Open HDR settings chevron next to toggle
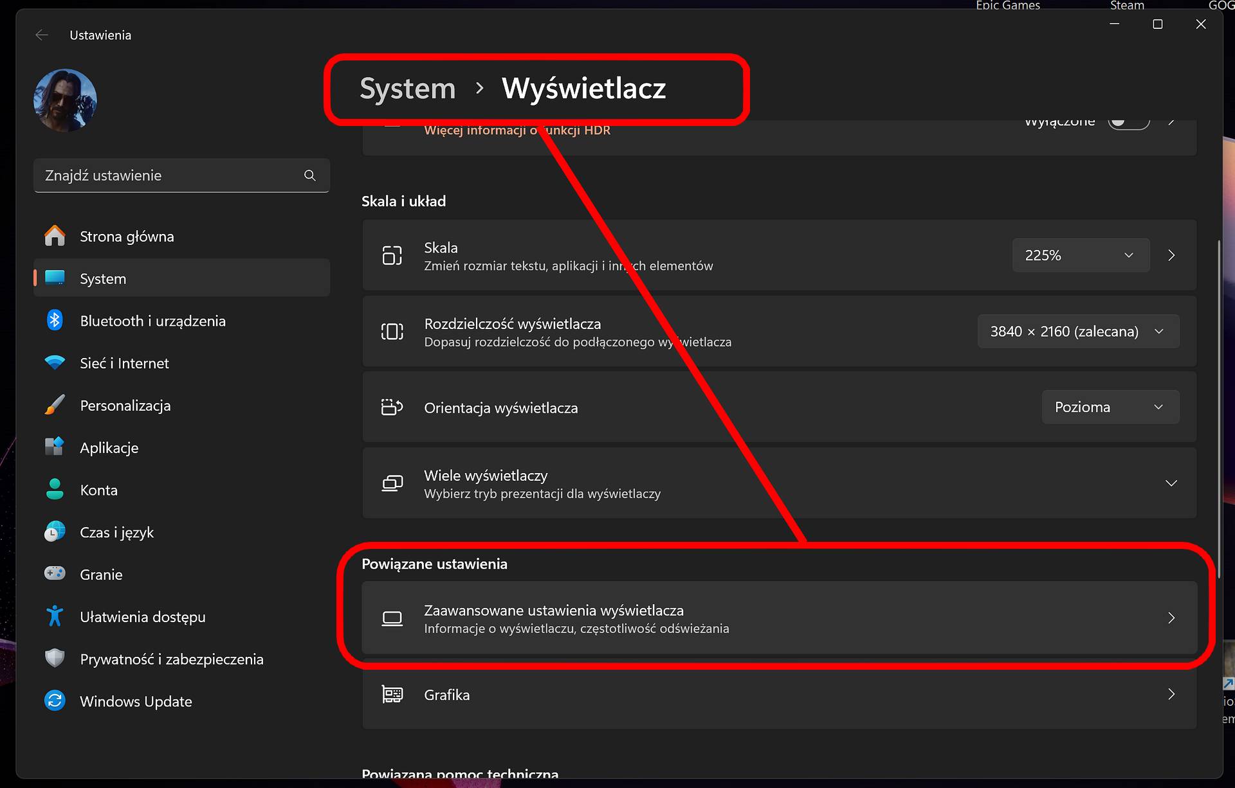The width and height of the screenshot is (1235, 788). [1172, 121]
